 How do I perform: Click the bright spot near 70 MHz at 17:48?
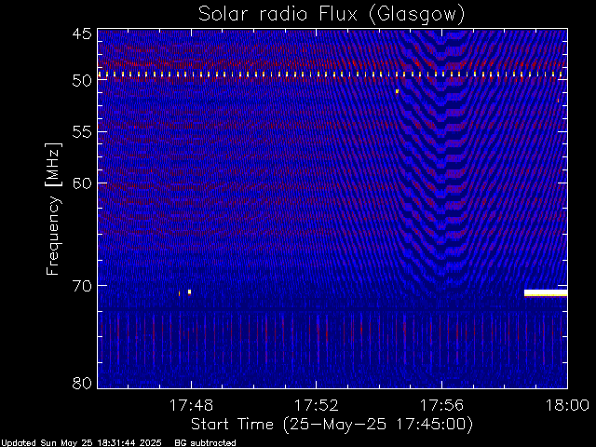click(x=189, y=291)
